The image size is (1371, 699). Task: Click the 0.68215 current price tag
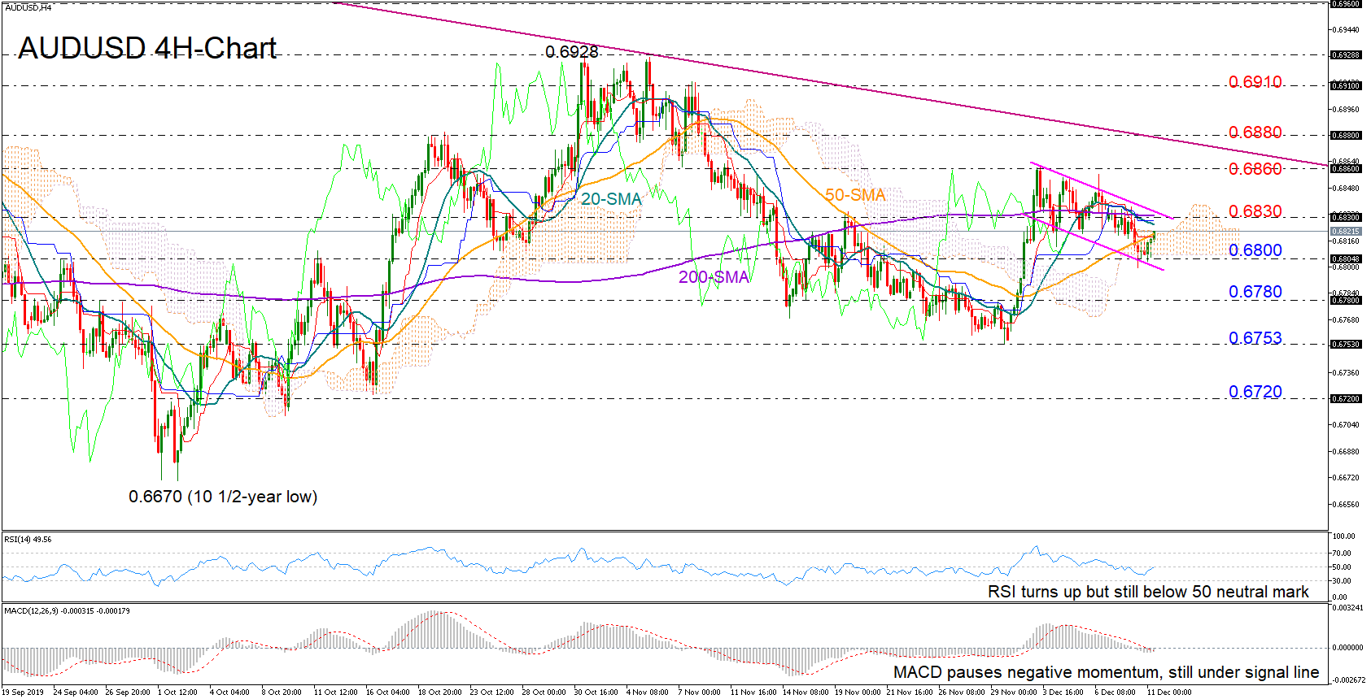[x=1346, y=232]
